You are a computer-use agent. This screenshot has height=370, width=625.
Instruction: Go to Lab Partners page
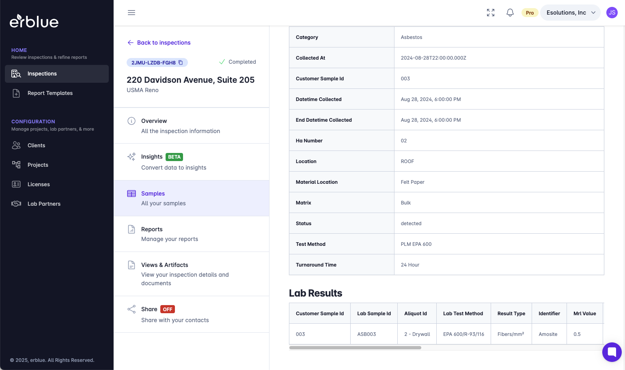57,204
